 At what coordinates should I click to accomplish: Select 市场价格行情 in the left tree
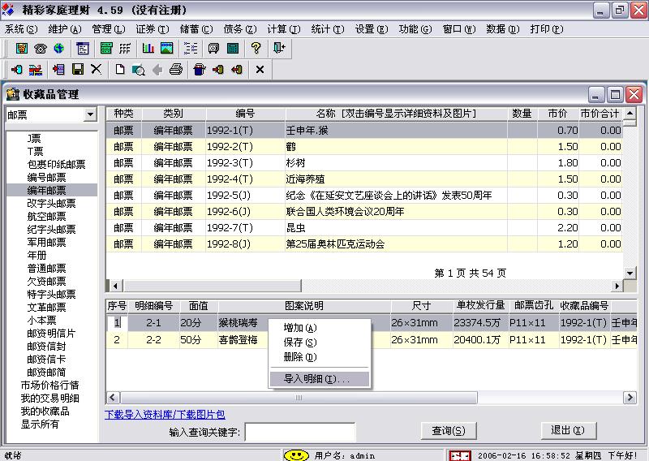(x=49, y=385)
